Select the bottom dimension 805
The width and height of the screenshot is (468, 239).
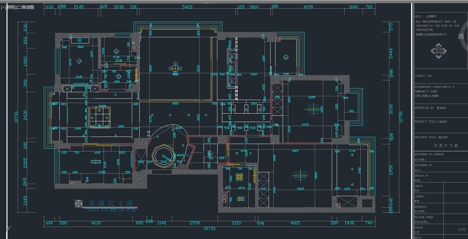pyautogui.click(x=140, y=223)
